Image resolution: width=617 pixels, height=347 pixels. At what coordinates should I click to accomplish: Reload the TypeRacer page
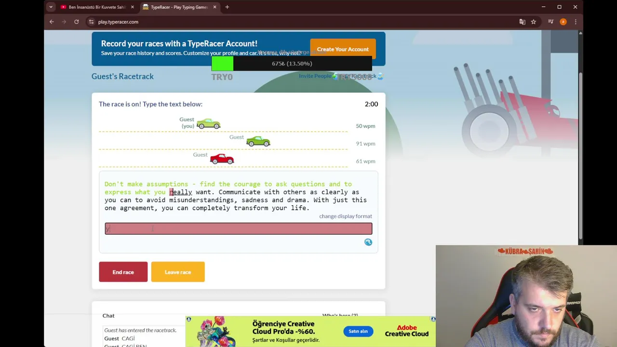pos(76,22)
